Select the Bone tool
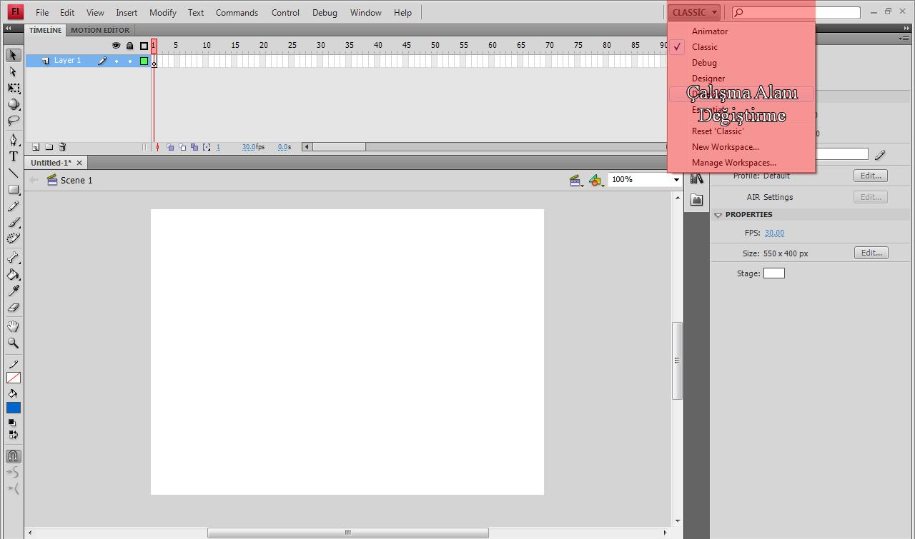 point(13,258)
